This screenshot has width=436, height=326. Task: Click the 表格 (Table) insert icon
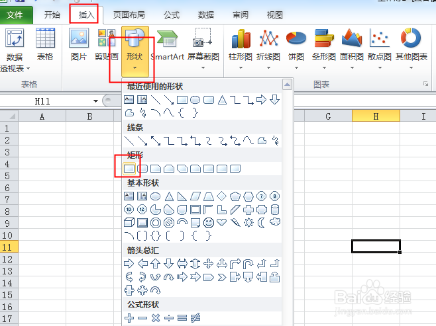(45, 44)
